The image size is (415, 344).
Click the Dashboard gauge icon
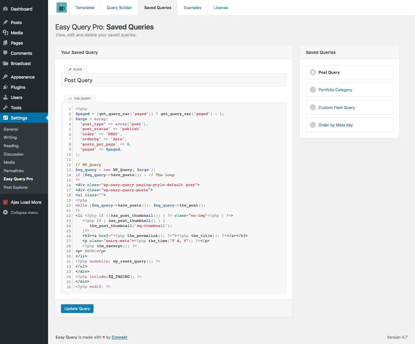click(5, 9)
